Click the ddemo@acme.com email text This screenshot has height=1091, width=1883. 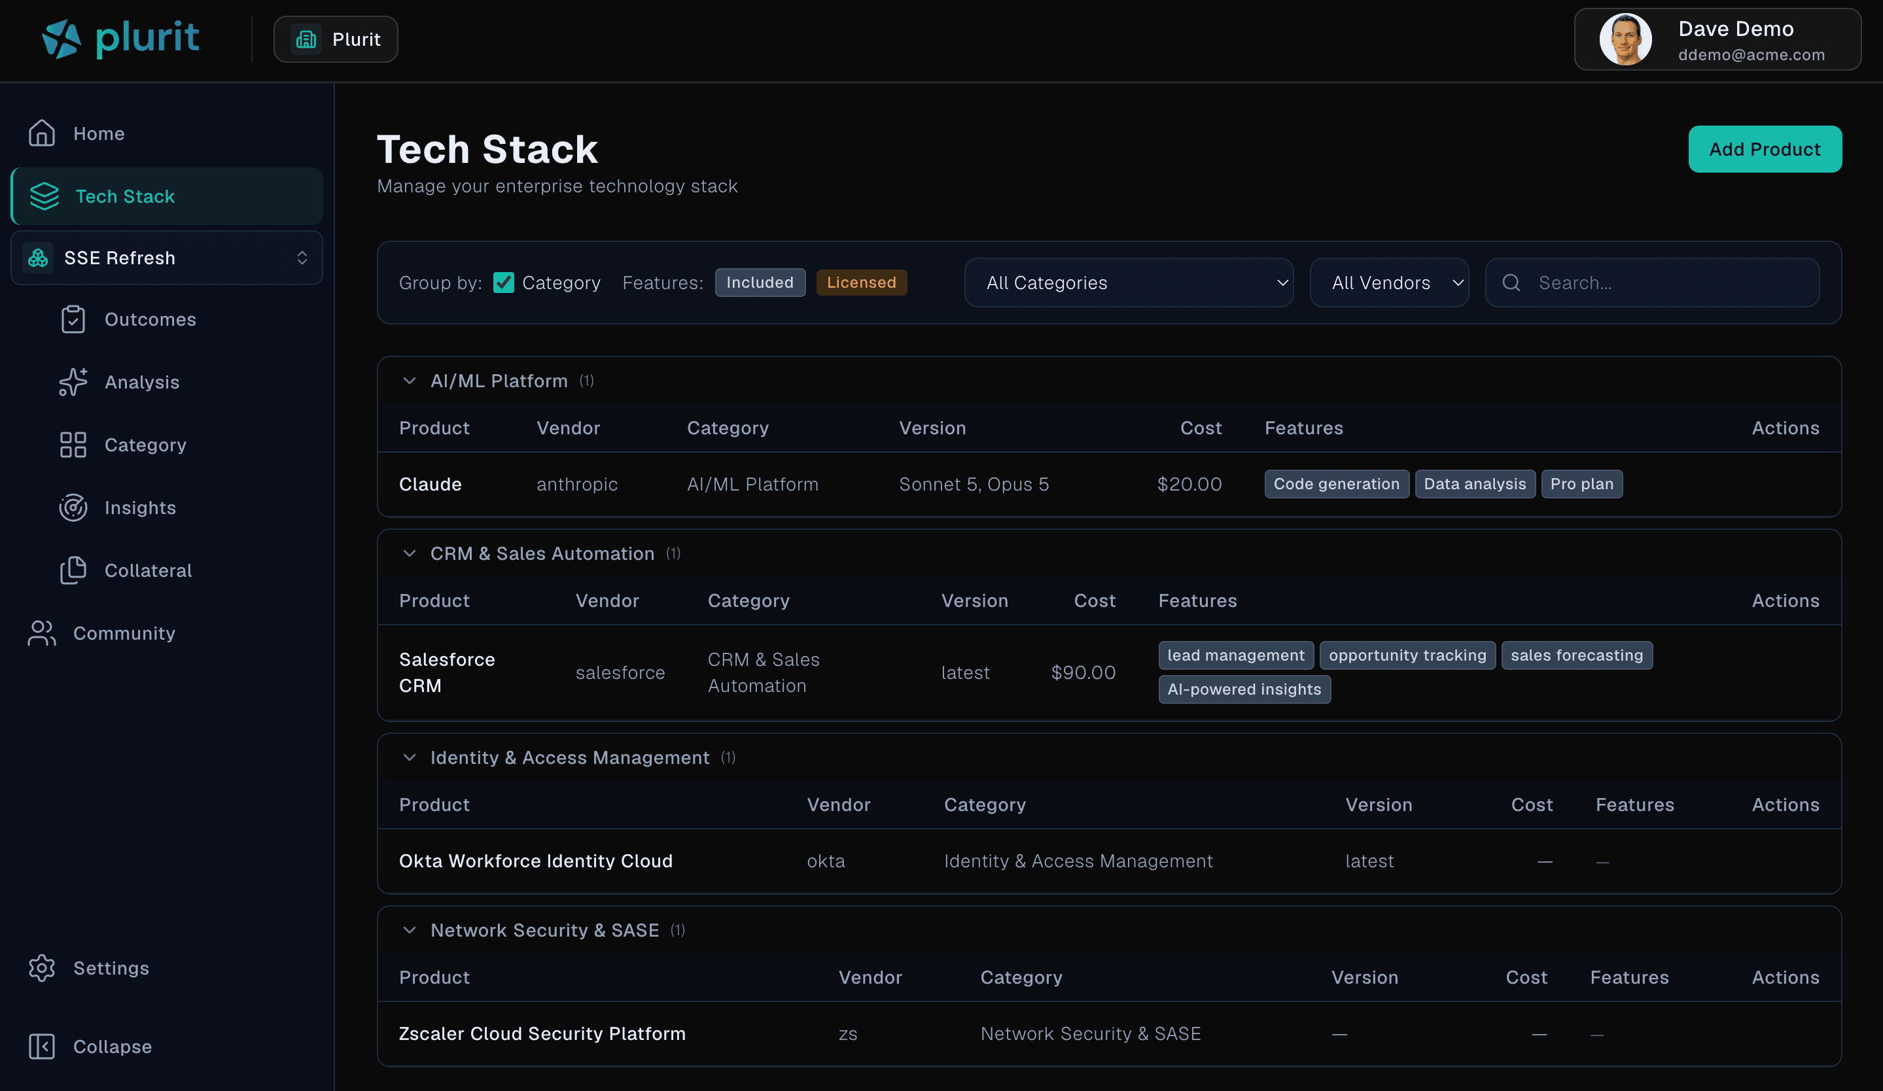(x=1751, y=55)
